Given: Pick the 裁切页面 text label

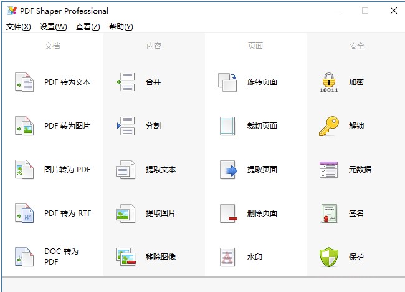Looking at the screenshot, I should point(262,125).
